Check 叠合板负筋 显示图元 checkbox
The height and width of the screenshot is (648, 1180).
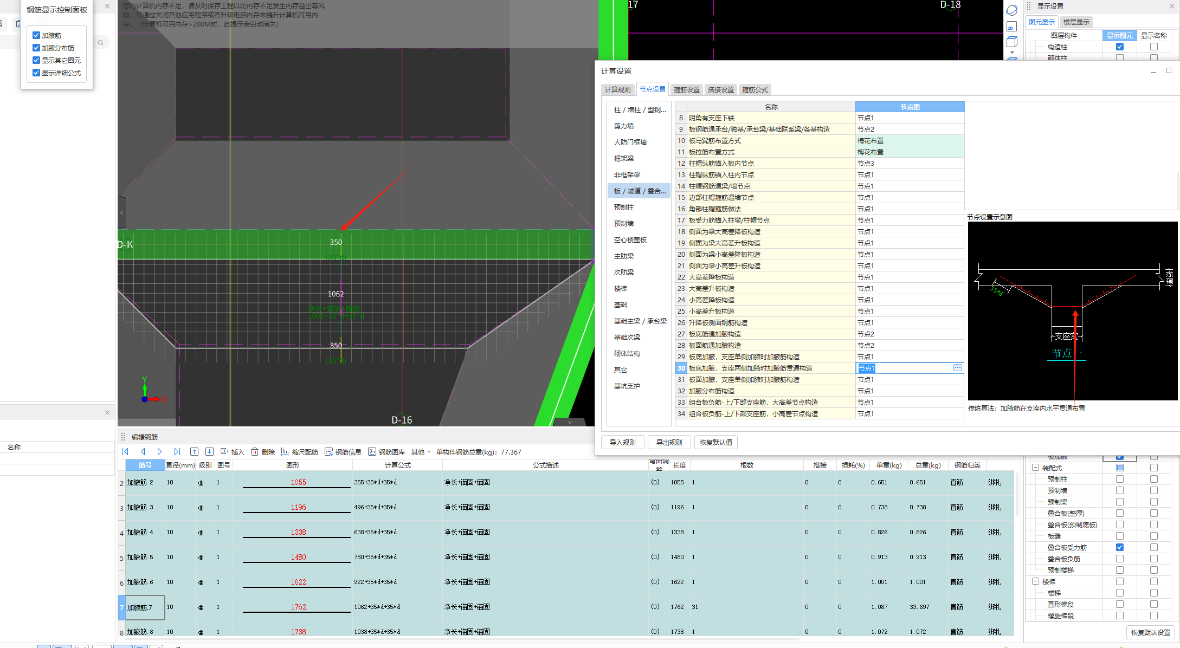pyautogui.click(x=1120, y=559)
